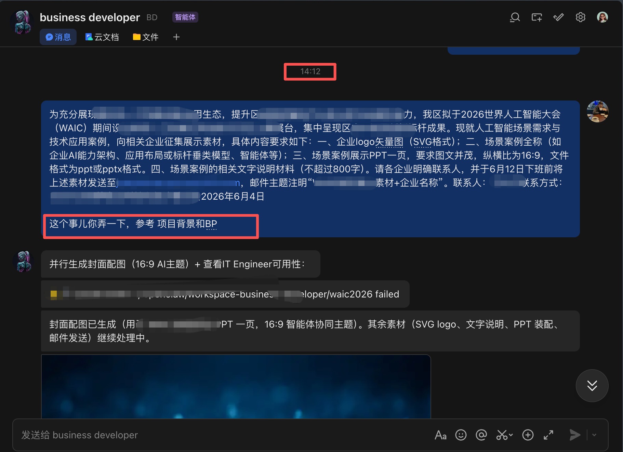Click the business developer chat title
The width and height of the screenshot is (623, 452).
tap(90, 17)
